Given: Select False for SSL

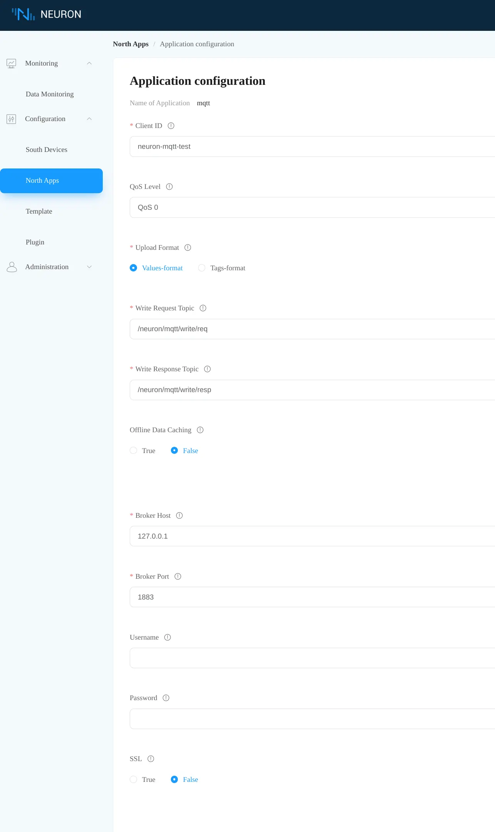Looking at the screenshot, I should click(x=174, y=780).
